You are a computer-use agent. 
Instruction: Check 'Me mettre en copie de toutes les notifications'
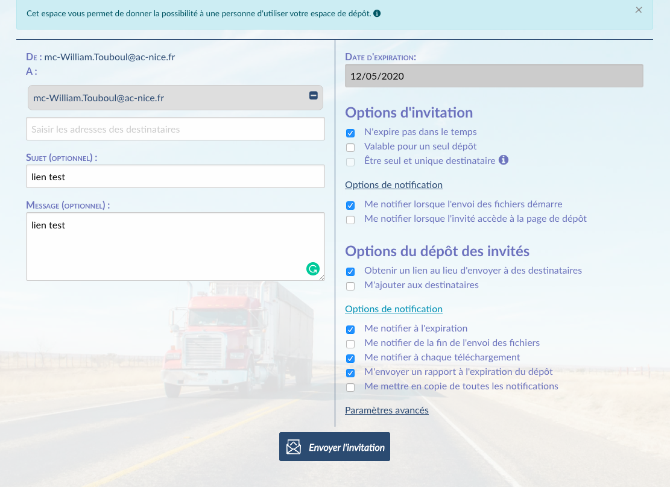pos(350,387)
